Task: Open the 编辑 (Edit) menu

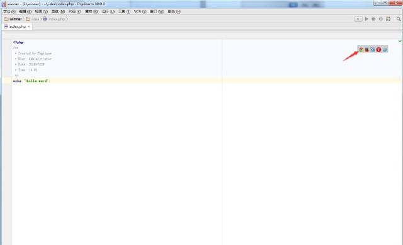Action: 25,11
